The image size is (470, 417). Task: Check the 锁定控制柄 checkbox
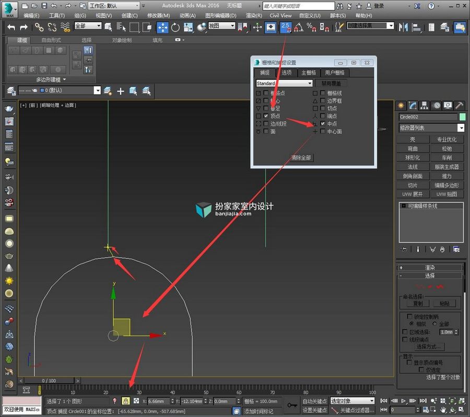pos(409,317)
